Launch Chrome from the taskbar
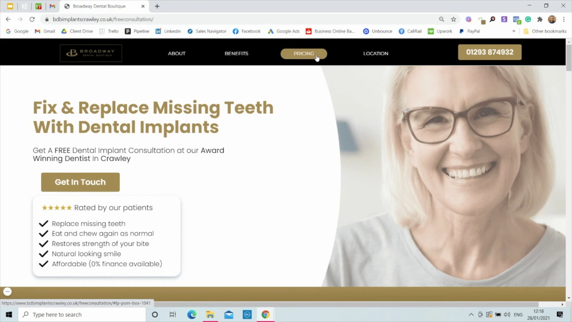The height and width of the screenshot is (322, 572). pos(265,314)
